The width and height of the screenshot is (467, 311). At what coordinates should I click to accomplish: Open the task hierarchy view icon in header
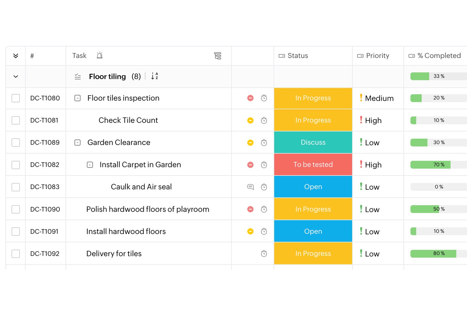218,56
